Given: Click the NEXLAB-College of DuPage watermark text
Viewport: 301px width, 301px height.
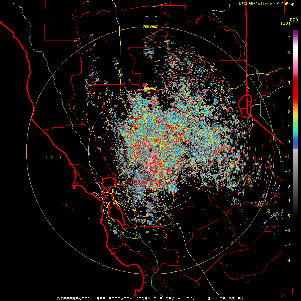Looking at the screenshot, I should click(269, 4).
